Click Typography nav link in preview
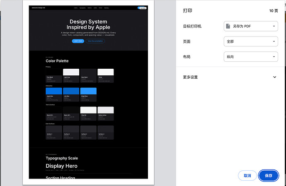Screen dimensions: 286x186 (x=82, y=8)
